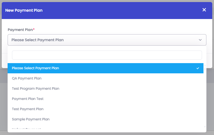Select Sample Payment Plan from list
Image resolution: width=214 pixels, height=135 pixels.
31,119
